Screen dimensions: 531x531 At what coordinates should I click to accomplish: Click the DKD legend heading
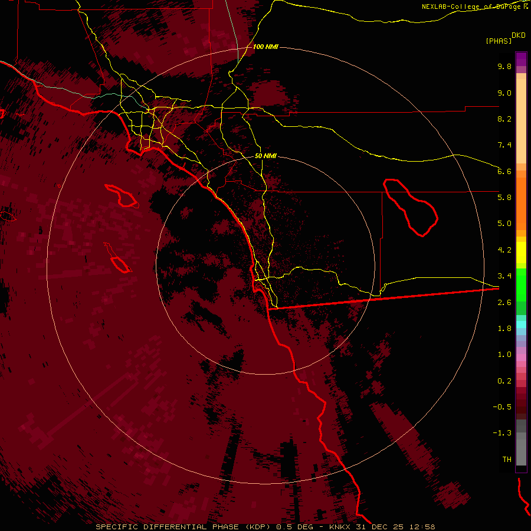[x=519, y=35]
